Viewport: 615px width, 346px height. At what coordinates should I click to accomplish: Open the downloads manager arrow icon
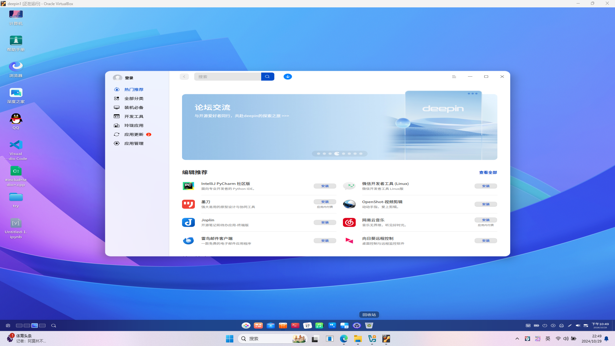288,77
